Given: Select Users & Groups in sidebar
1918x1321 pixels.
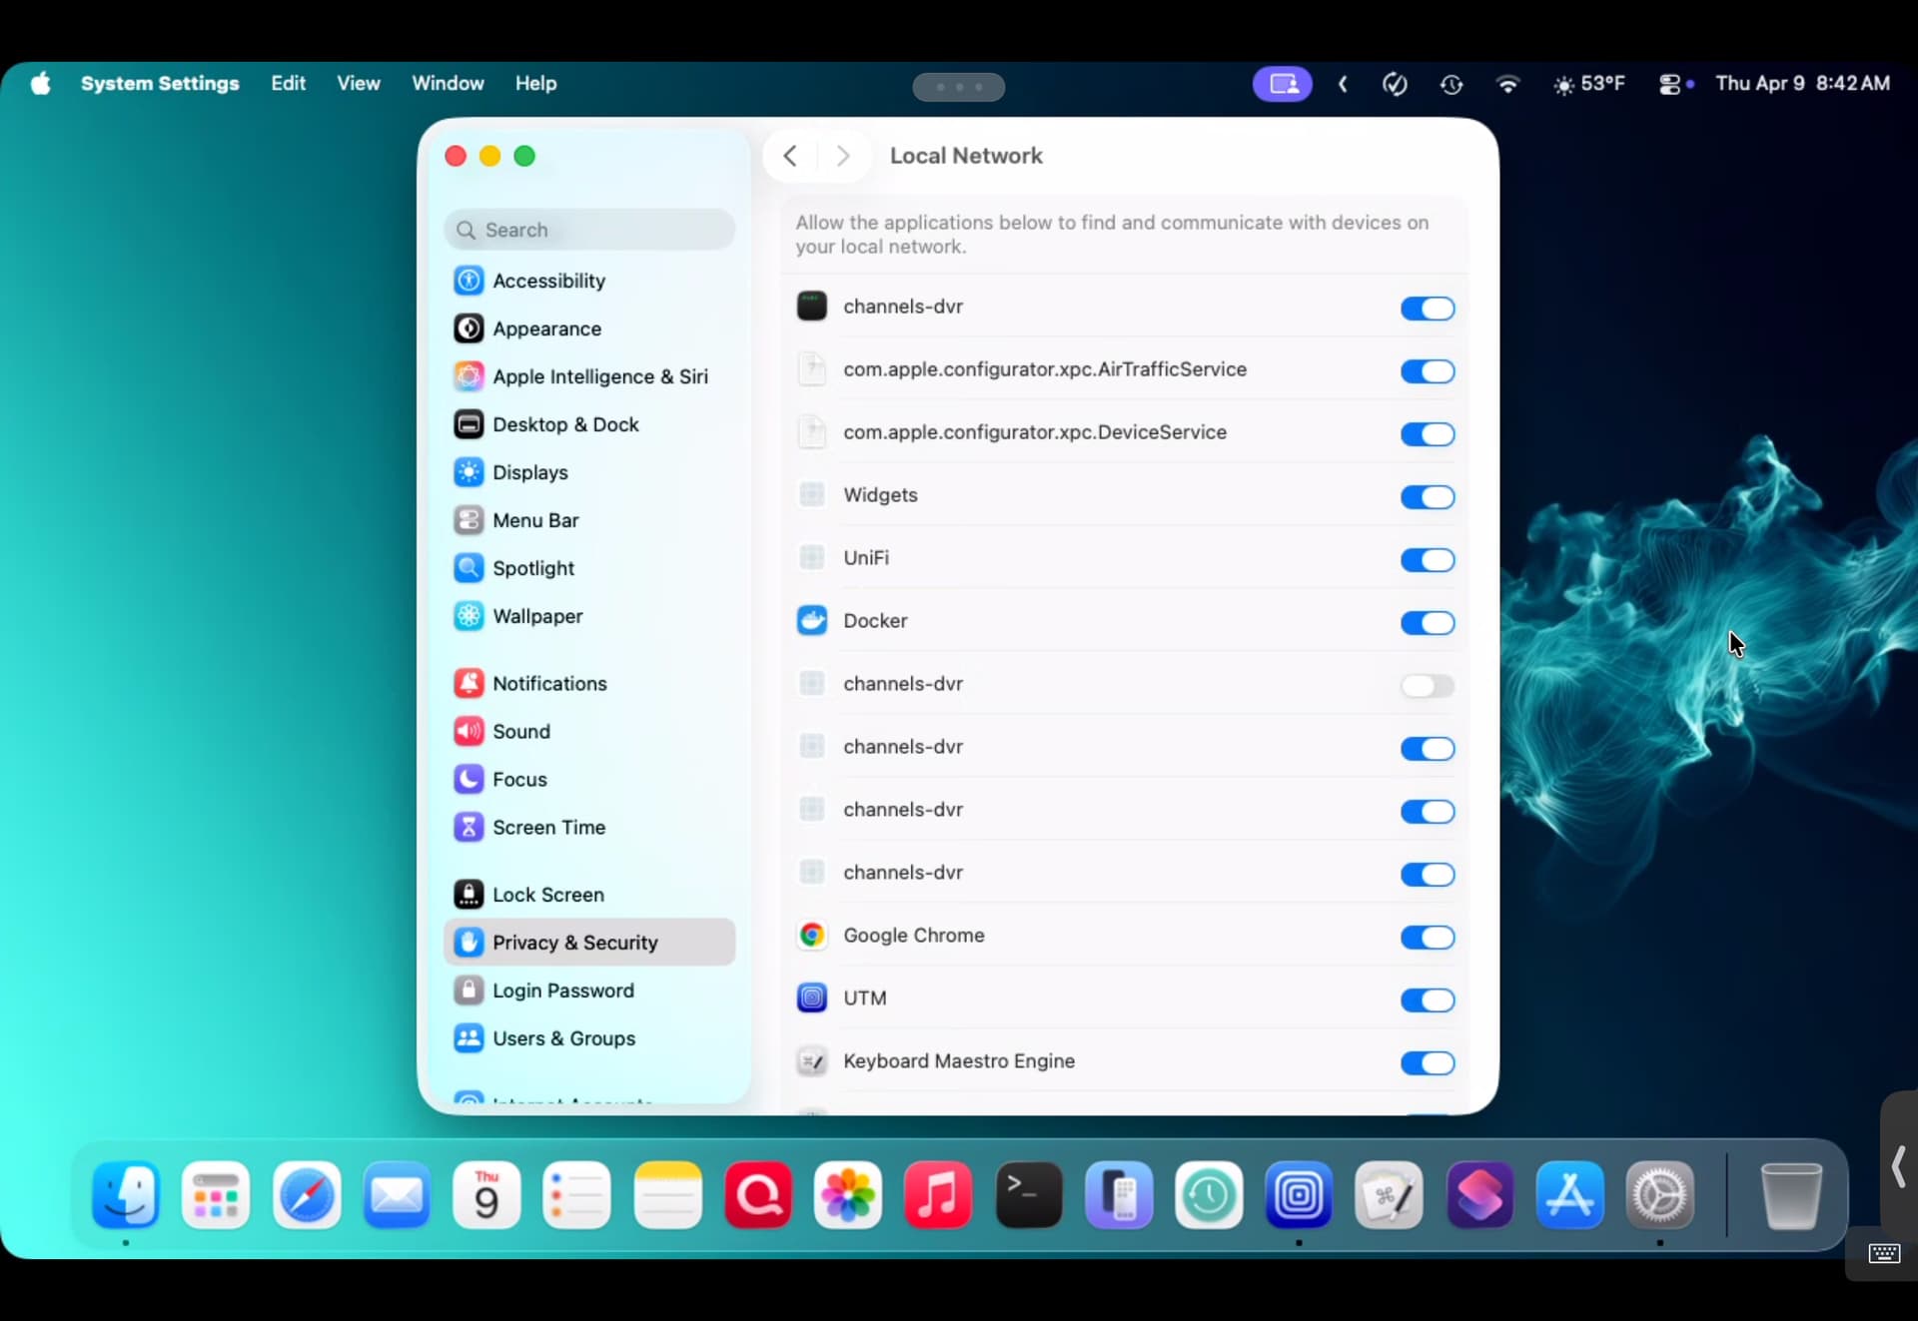Looking at the screenshot, I should pos(562,1038).
